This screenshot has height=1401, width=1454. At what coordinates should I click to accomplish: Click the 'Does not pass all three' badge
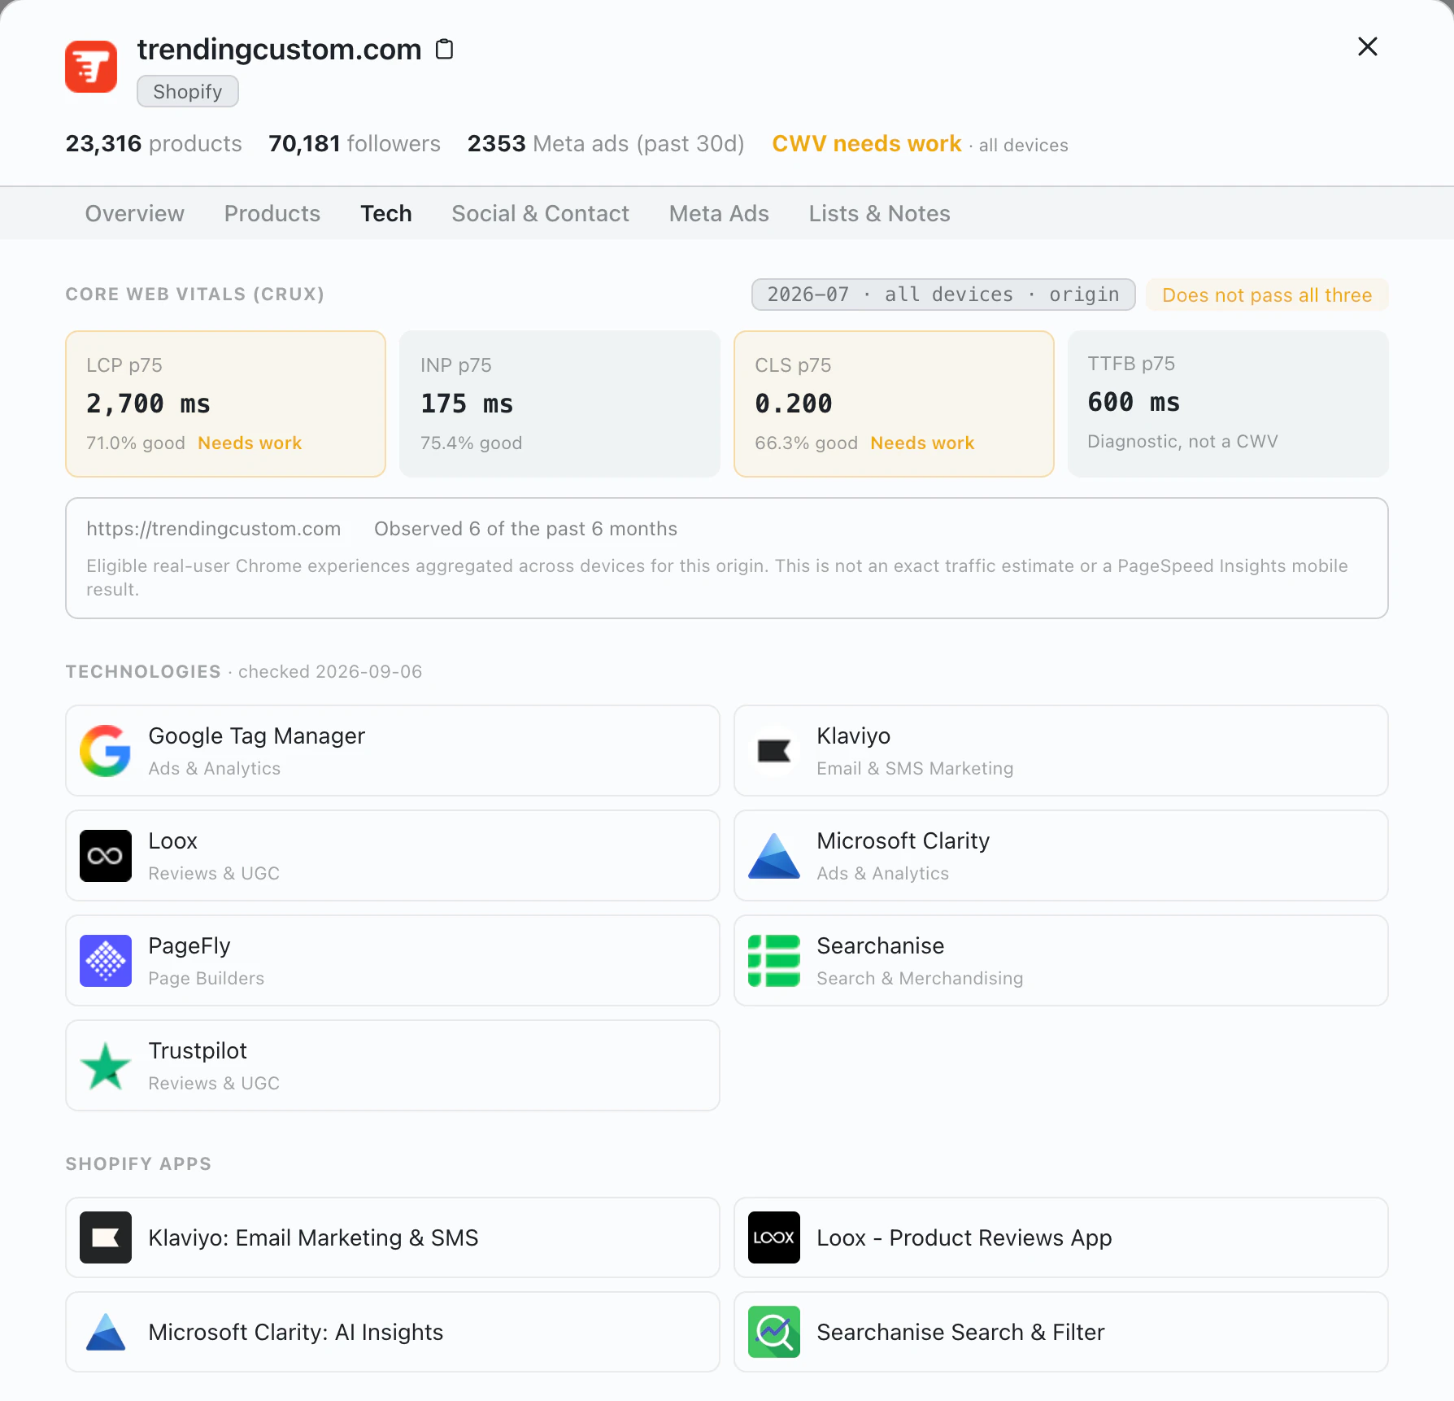point(1267,295)
